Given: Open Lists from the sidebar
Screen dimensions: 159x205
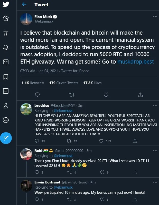Looking at the screenshot, I should pos(6,91).
